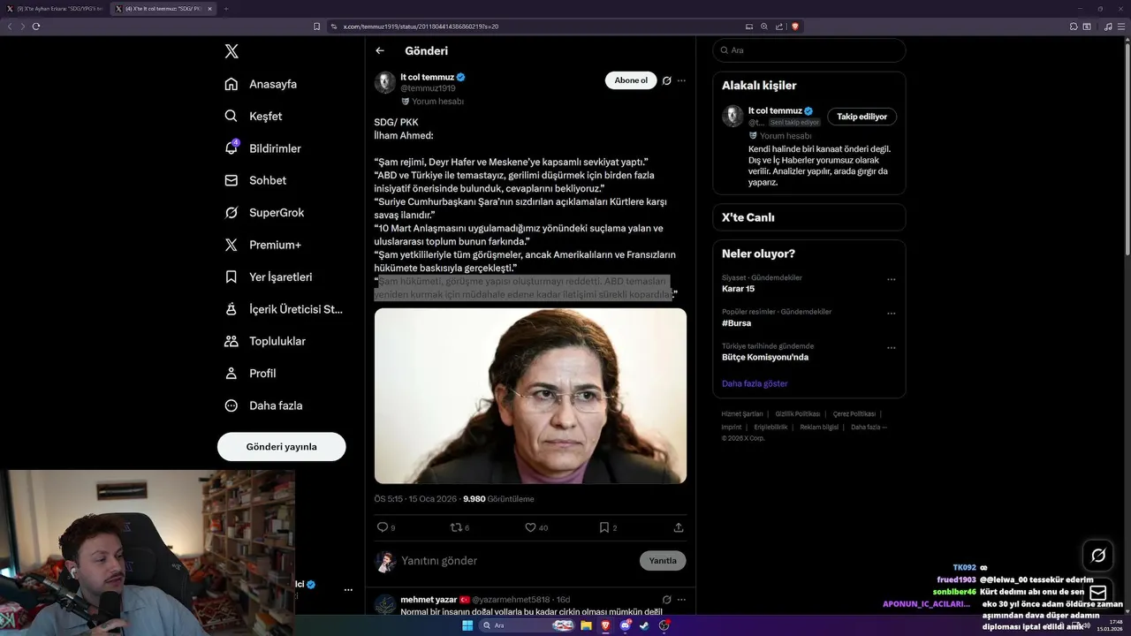Click Brave Shields icon in address bar
1131x636 pixels.
795,26
